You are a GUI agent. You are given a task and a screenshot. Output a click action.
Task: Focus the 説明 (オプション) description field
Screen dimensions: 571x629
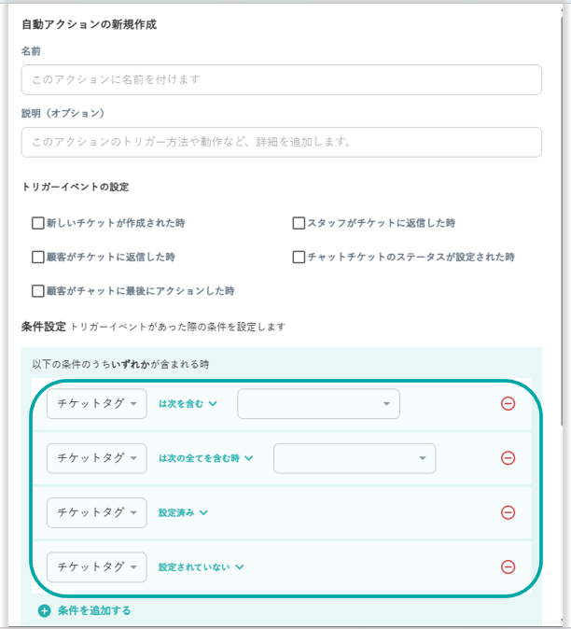coord(281,142)
